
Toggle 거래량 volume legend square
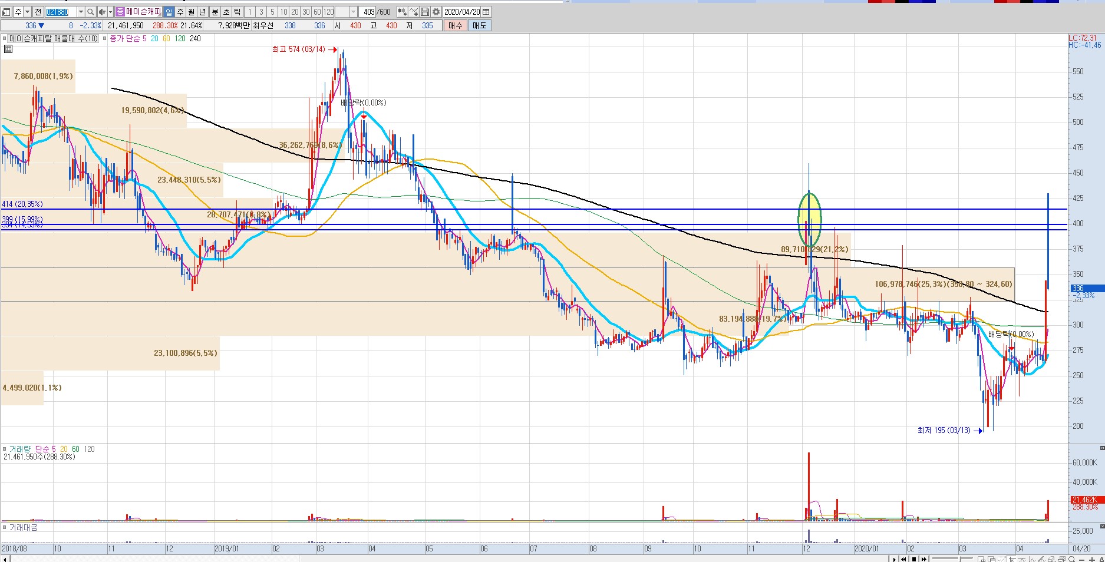[5, 449]
